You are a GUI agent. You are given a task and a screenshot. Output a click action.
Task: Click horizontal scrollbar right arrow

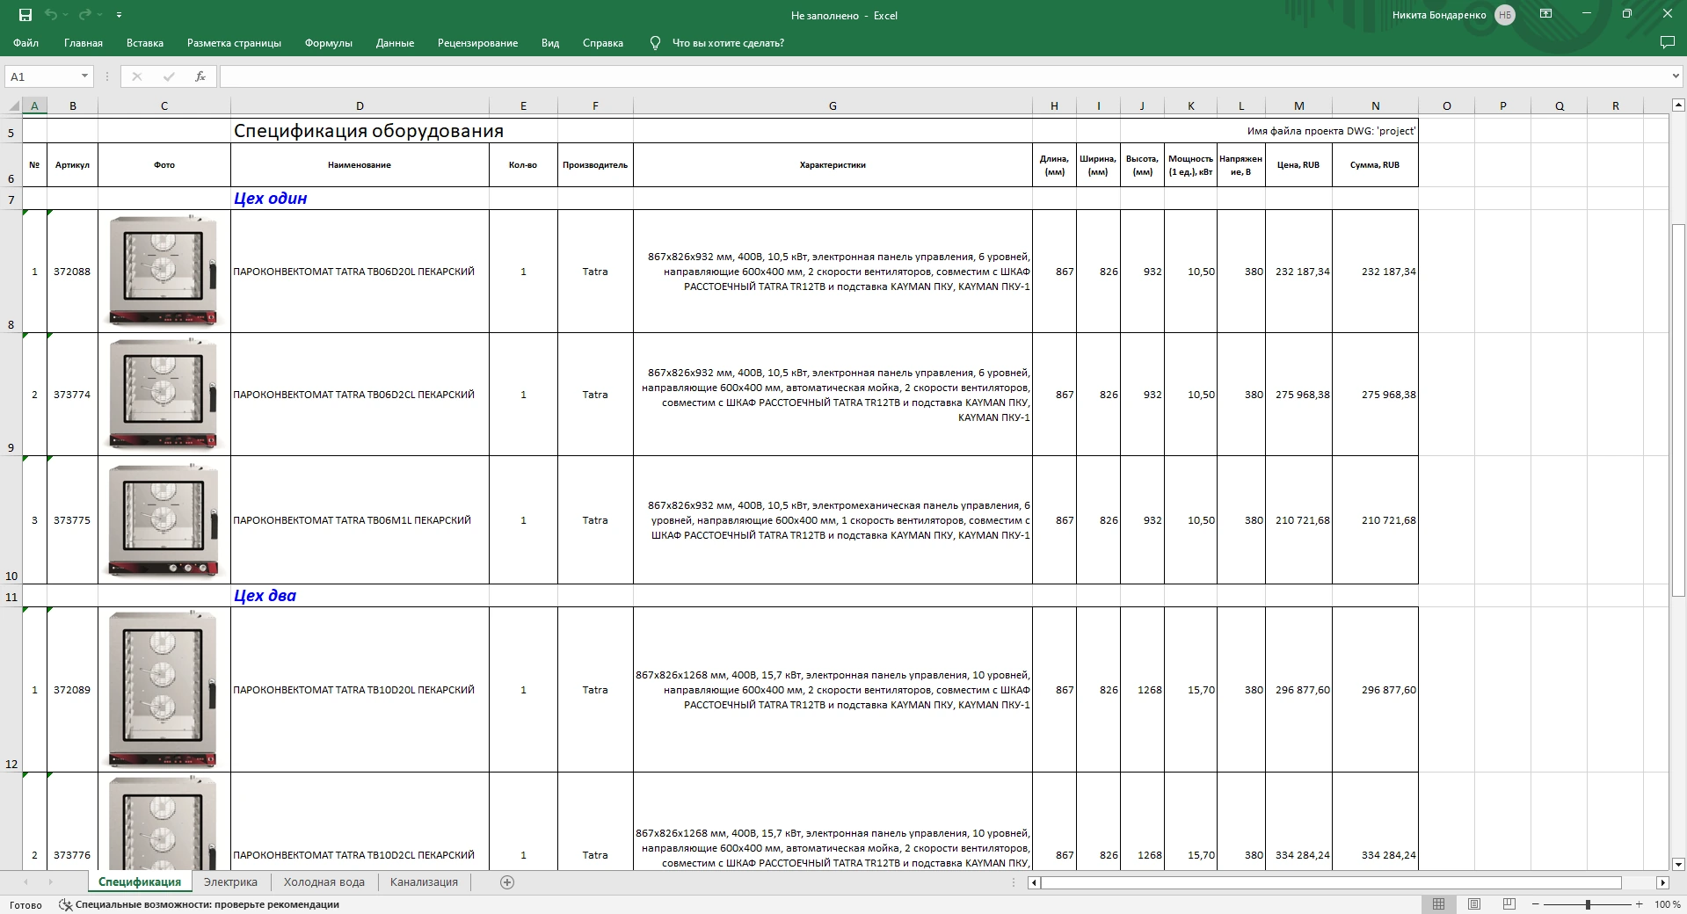[1662, 882]
